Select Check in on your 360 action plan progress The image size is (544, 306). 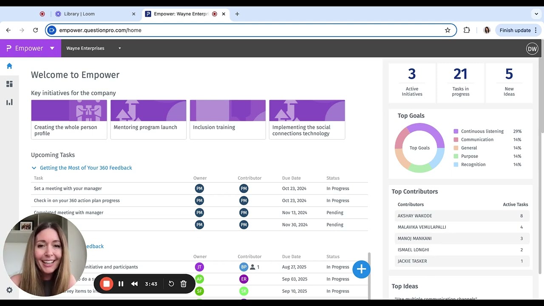[77, 201]
